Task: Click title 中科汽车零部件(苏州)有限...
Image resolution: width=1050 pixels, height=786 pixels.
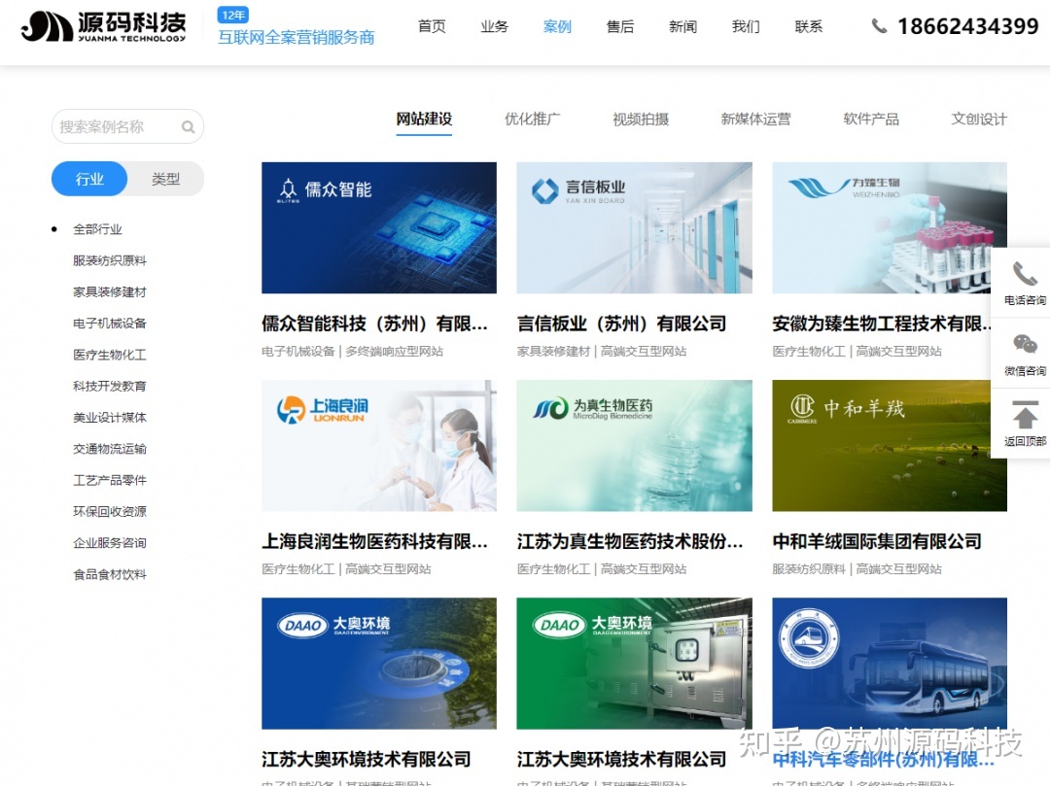Action: [883, 760]
